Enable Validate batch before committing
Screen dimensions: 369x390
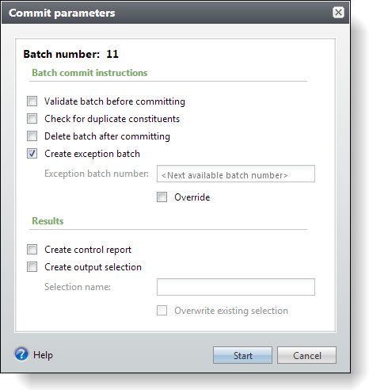(x=32, y=101)
